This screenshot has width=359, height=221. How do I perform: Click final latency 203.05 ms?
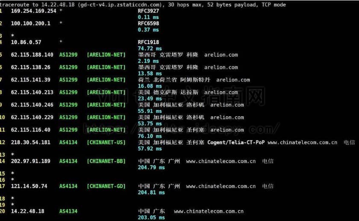point(151,218)
